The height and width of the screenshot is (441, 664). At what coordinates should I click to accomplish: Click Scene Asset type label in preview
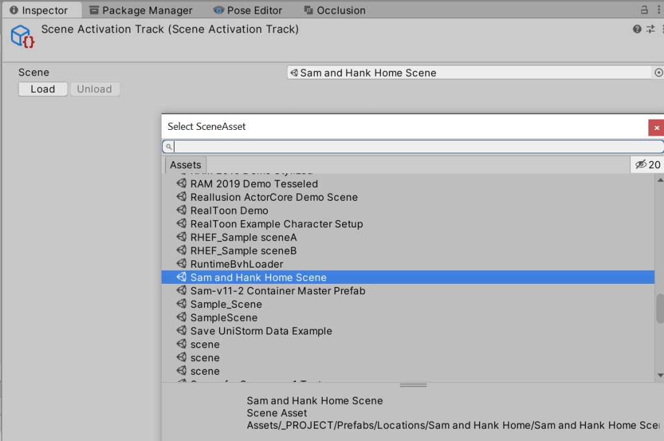pyautogui.click(x=277, y=413)
